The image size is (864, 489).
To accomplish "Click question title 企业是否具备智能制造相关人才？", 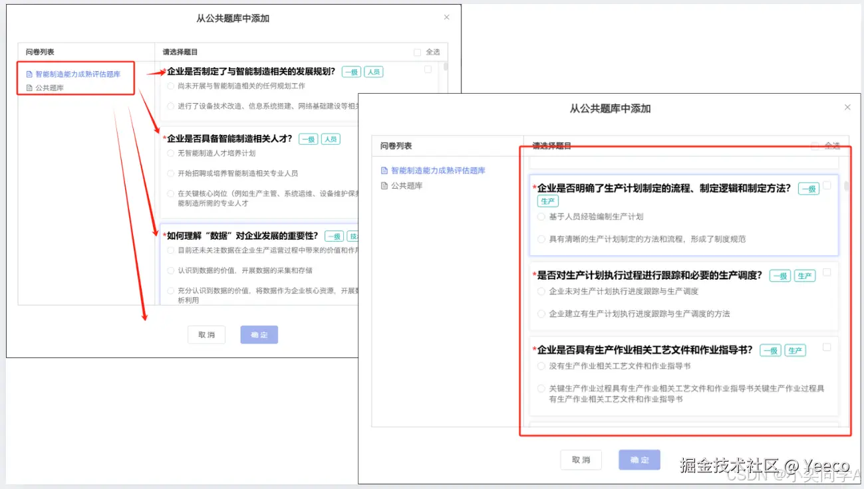I will (x=229, y=139).
